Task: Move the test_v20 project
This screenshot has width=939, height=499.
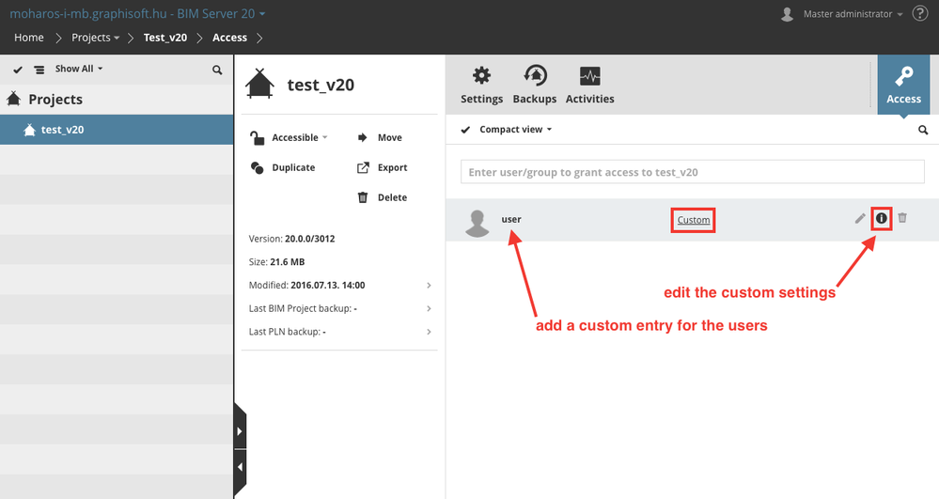Action: tap(380, 138)
